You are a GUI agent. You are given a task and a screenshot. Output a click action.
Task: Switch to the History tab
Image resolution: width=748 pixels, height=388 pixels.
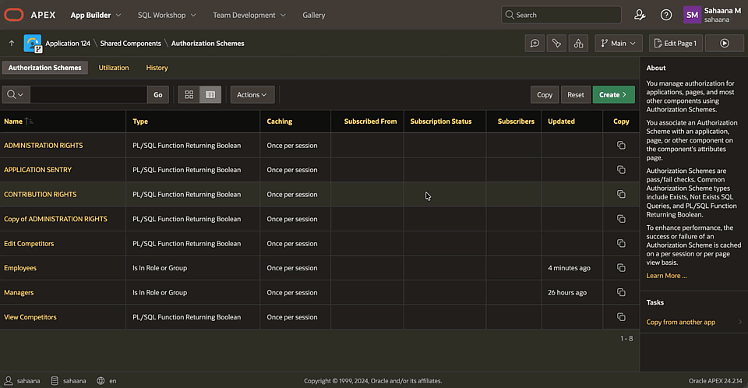[157, 68]
